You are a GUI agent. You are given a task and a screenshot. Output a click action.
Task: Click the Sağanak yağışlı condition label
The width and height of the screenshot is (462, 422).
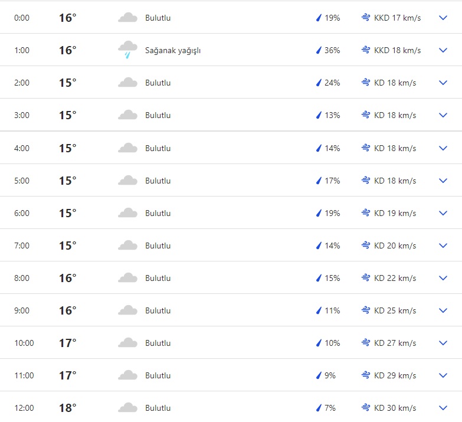coord(173,50)
